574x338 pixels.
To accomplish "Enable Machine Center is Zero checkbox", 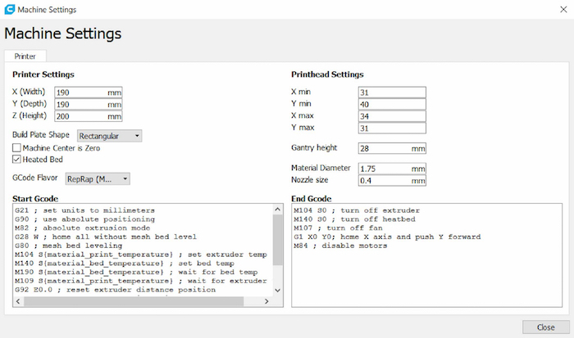I will click(x=17, y=147).
